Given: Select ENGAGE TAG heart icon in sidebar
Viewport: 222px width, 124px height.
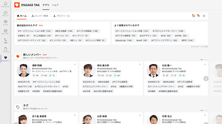Looking at the screenshot, I should click(x=6, y=59).
